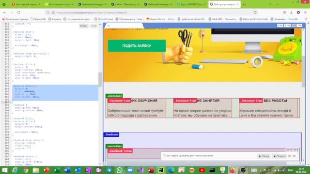Switch to the first browser tab with the orange icon

coord(26,4)
